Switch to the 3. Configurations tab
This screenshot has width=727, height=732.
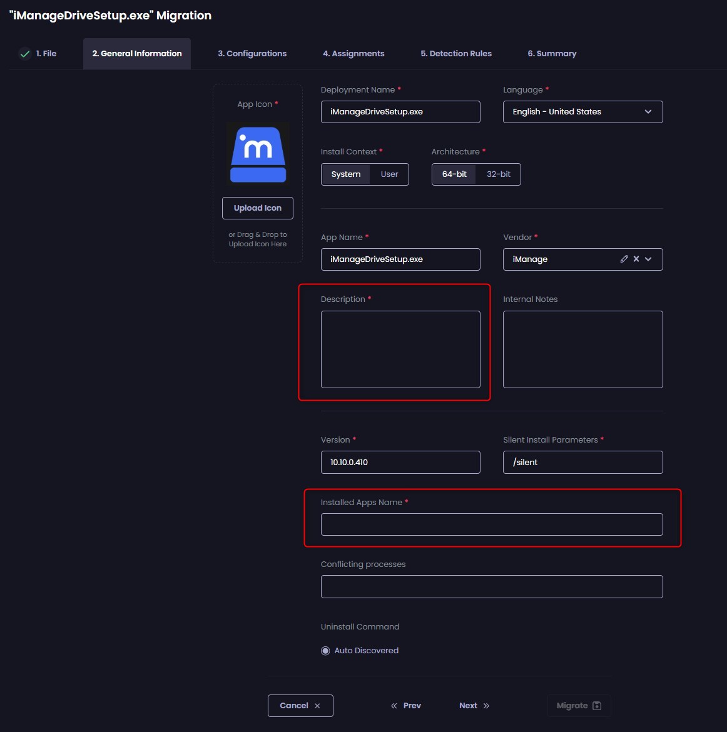point(252,54)
